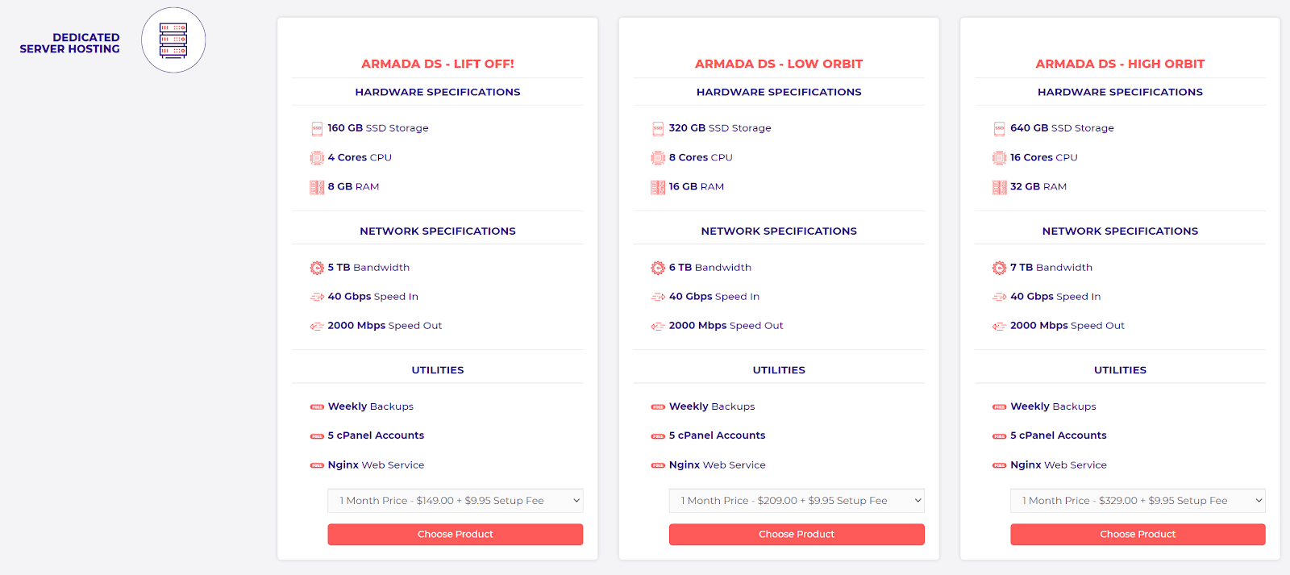Click the CPU icon on Low Orbit plan
Viewport: 1290px width, 575px height.
657,157
